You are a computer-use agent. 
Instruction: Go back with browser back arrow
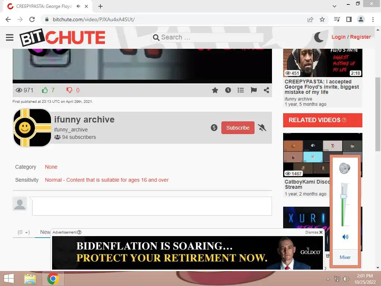click(8, 19)
